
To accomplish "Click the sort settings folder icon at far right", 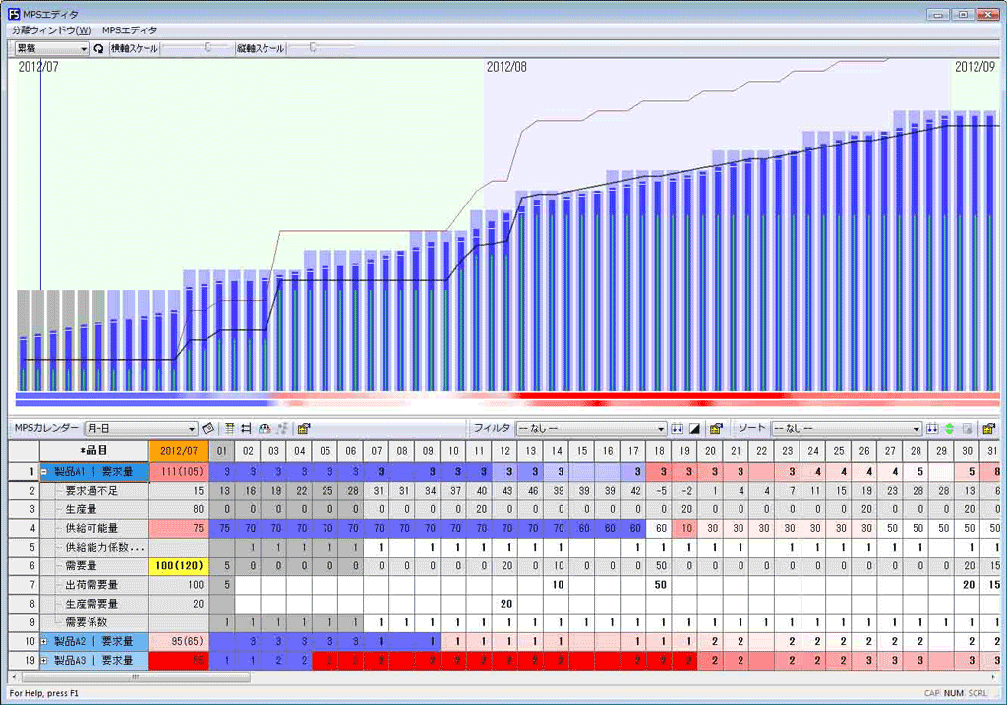I will pos(989,429).
